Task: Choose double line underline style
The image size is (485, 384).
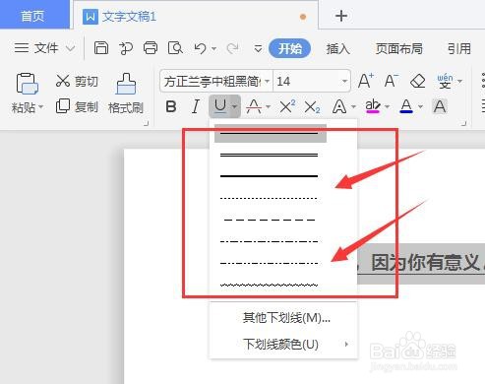Action: (269, 155)
